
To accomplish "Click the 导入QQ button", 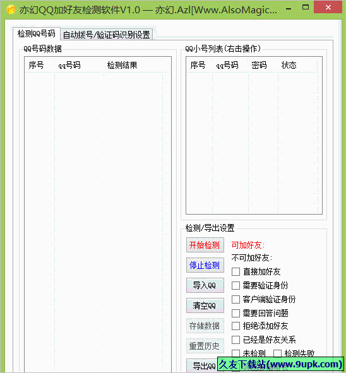I will point(205,285).
